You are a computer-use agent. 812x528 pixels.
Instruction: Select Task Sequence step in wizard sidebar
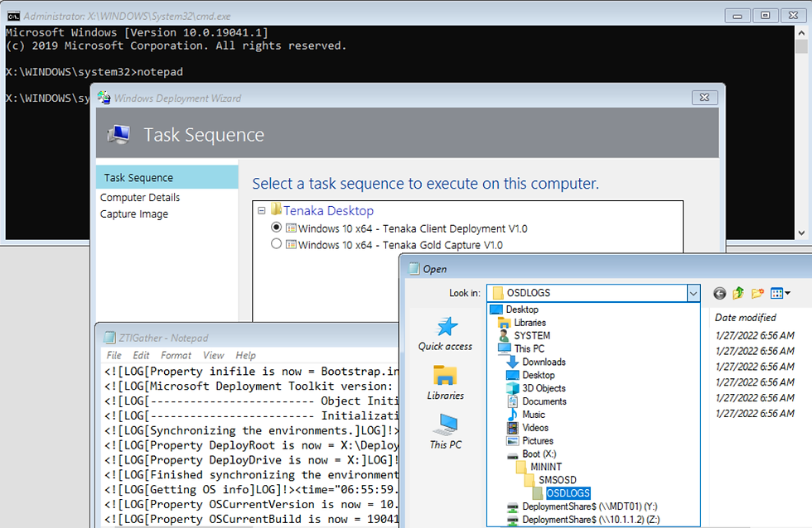(x=167, y=177)
